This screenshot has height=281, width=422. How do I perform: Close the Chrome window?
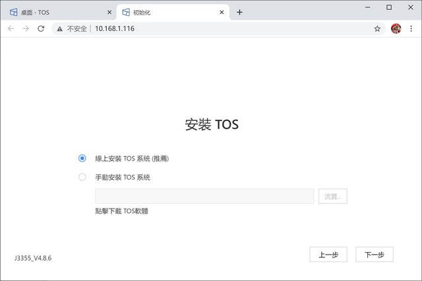[410, 7]
